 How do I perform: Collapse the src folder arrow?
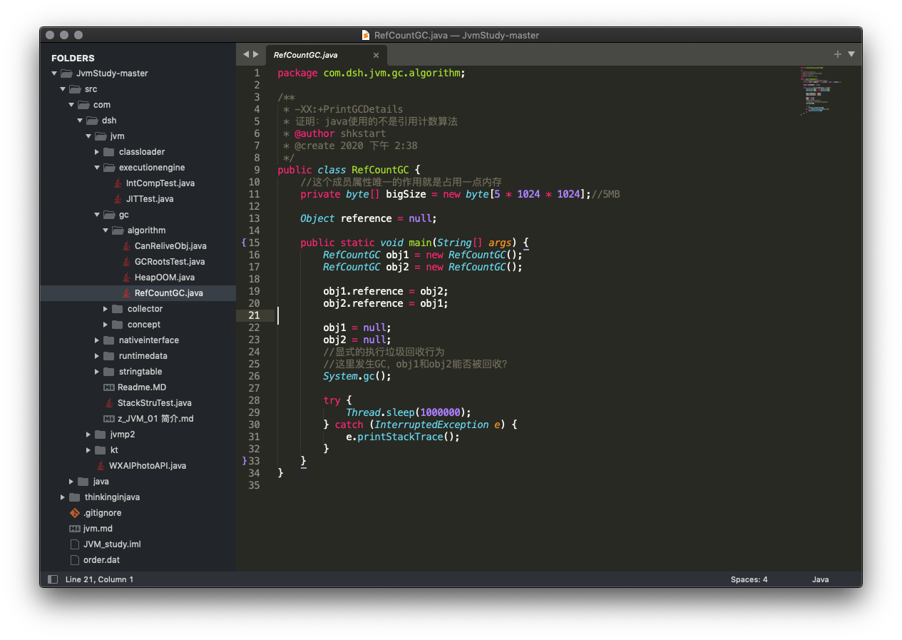point(63,89)
